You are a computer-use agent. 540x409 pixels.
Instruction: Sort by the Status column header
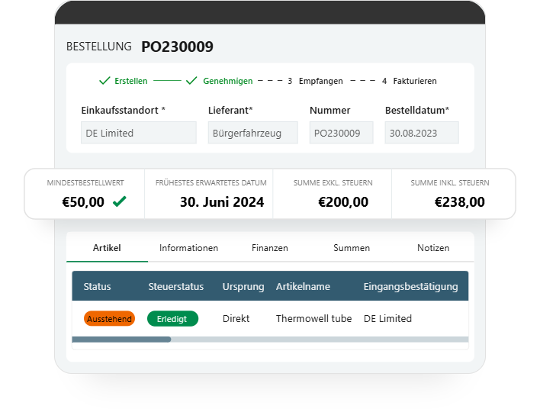[97, 287]
